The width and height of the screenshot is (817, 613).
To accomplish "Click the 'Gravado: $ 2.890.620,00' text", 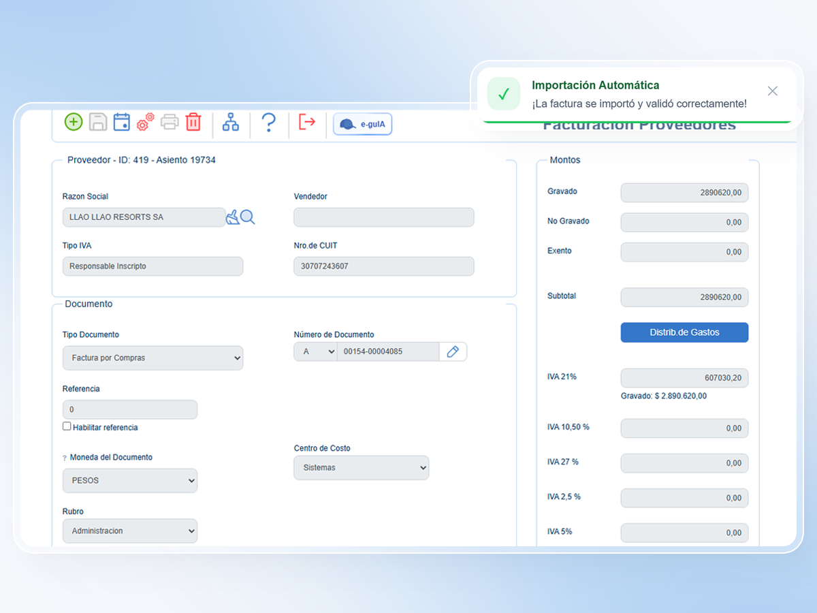I will [664, 396].
